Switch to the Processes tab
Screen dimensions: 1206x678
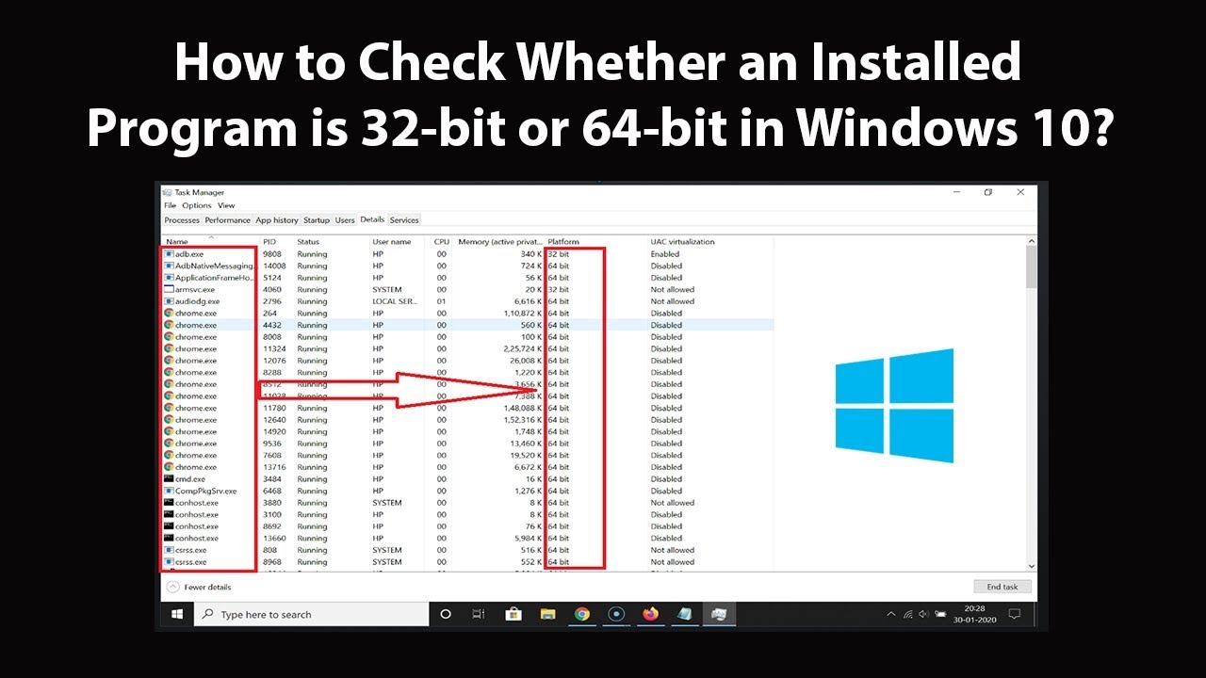click(x=182, y=220)
